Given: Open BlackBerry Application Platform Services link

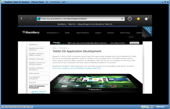Looking at the screenshot, I should click(x=37, y=54).
